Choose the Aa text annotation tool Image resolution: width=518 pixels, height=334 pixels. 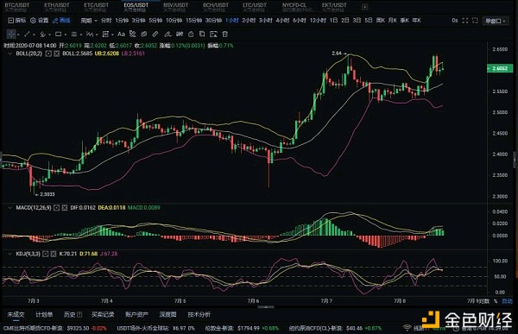121,34
